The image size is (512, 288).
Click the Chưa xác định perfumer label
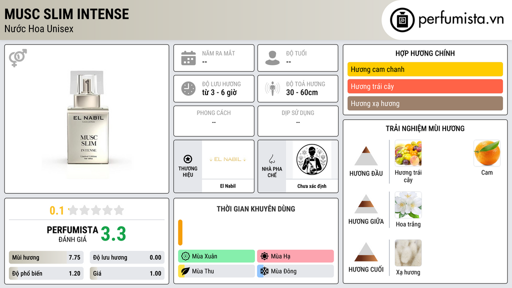(x=312, y=186)
